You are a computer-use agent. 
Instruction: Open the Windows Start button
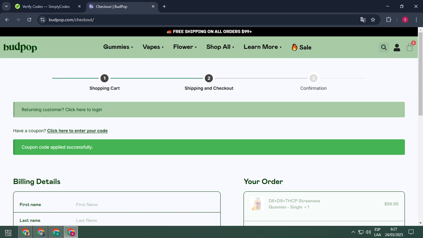(x=8, y=233)
